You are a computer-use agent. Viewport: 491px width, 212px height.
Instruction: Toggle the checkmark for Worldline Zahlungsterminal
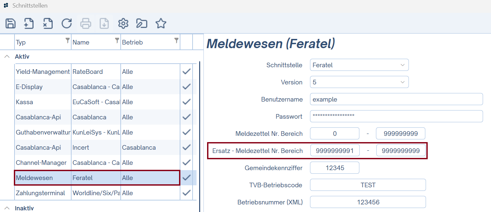click(186, 193)
